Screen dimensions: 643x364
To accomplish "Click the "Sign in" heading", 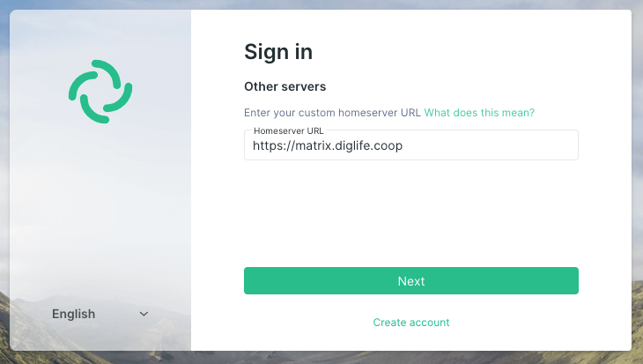I will [278, 52].
